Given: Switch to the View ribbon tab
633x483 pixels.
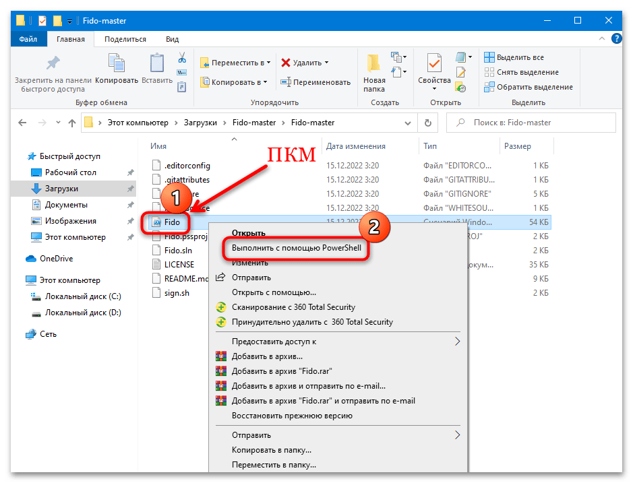Looking at the screenshot, I should pos(172,40).
